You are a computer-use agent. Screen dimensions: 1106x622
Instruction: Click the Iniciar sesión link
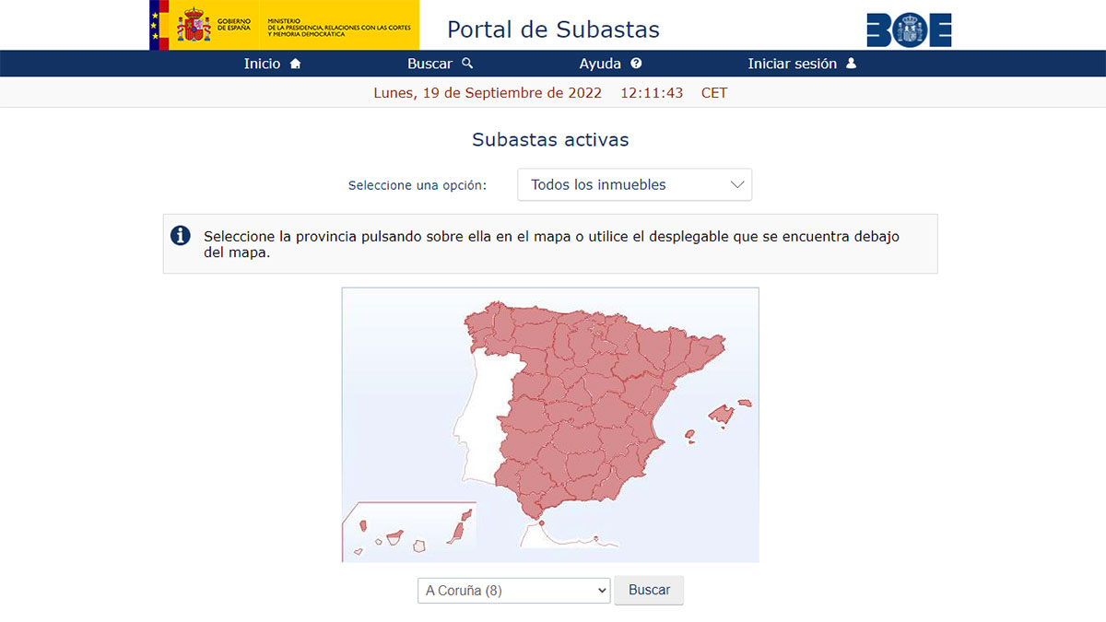point(793,64)
